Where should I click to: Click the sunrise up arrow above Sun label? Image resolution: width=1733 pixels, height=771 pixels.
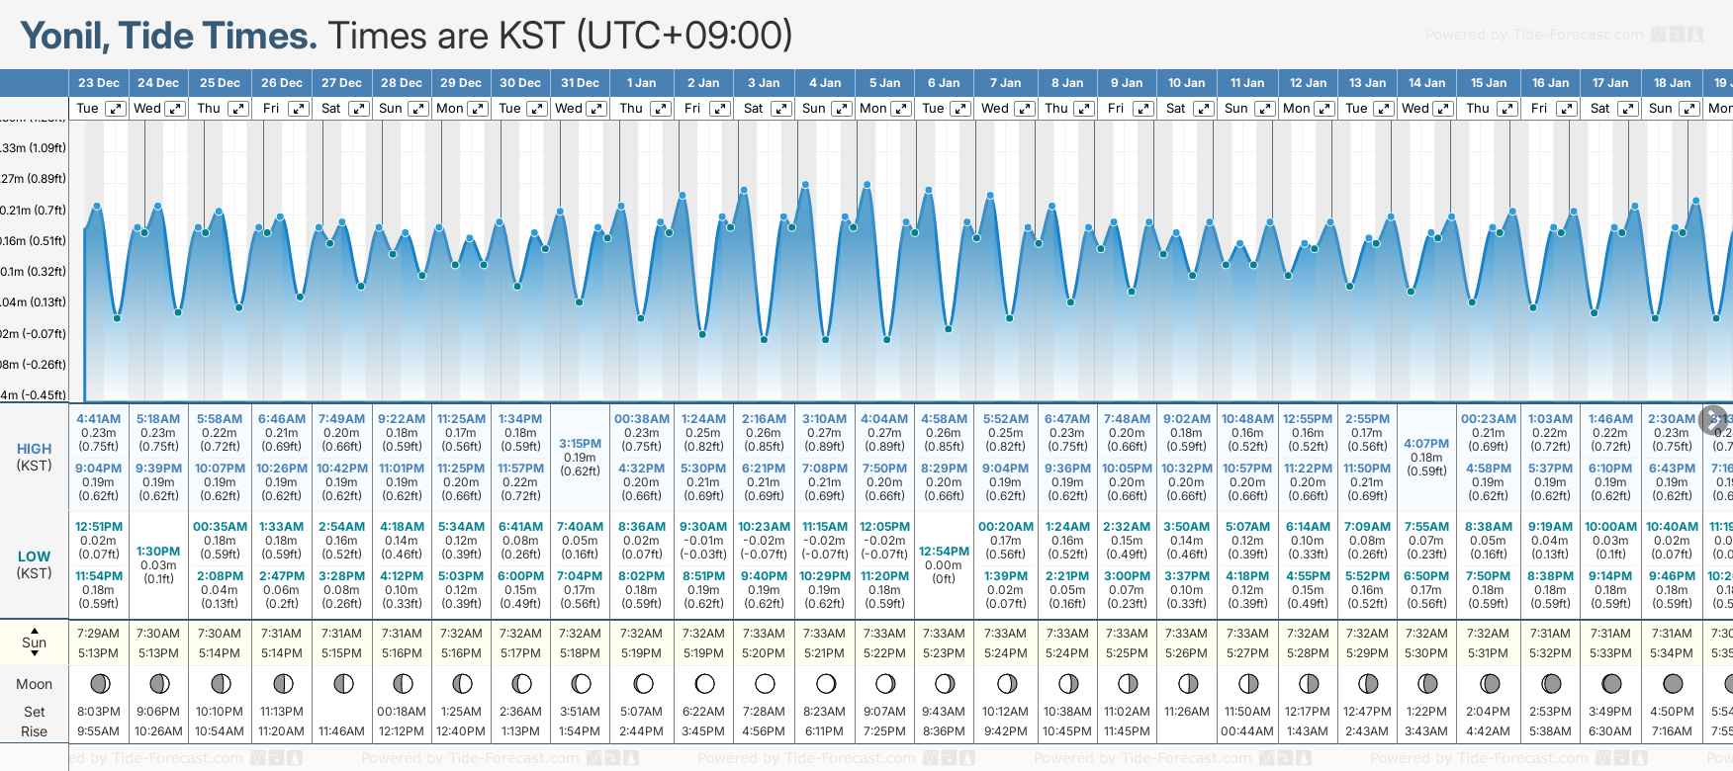tap(35, 630)
